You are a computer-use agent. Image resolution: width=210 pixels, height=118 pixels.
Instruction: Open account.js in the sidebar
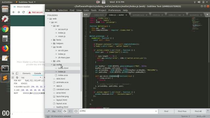point(63,29)
